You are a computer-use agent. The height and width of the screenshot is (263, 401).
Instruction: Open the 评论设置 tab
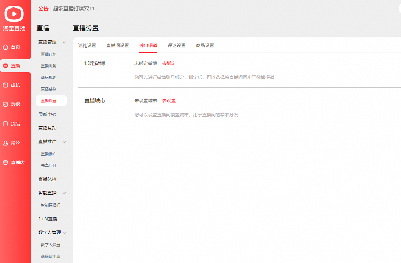[177, 45]
